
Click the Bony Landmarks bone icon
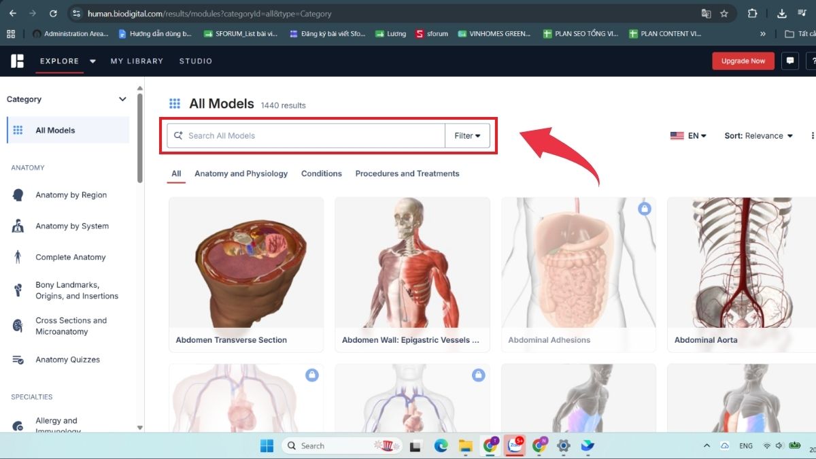[18, 290]
